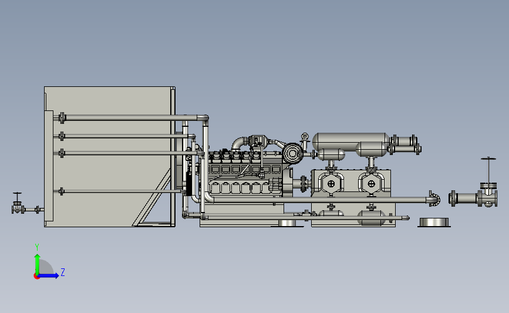This screenshot has height=313, width=509.
Task: Select the small vessel beneath the large pressure vessel
Action: (x=331, y=154)
